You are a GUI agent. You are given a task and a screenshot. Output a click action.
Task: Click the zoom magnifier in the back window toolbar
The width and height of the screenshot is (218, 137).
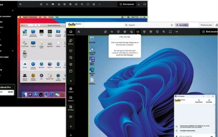(82, 4)
